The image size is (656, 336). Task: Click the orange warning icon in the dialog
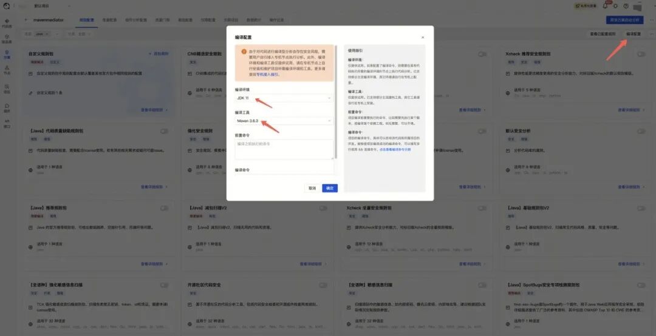tap(244, 52)
